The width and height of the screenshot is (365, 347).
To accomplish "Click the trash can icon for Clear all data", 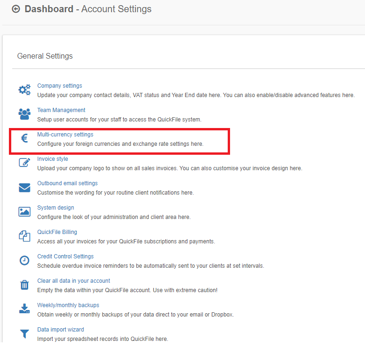I will [x=24, y=285].
